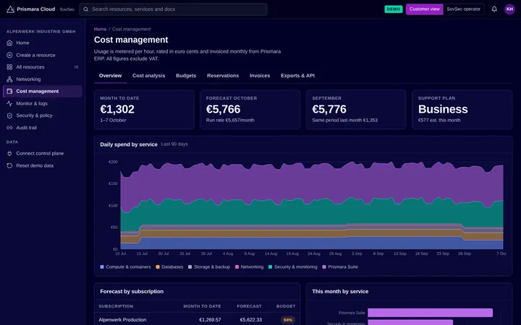Switch to the Reservations tab
This screenshot has height=325, width=521.
click(x=223, y=76)
